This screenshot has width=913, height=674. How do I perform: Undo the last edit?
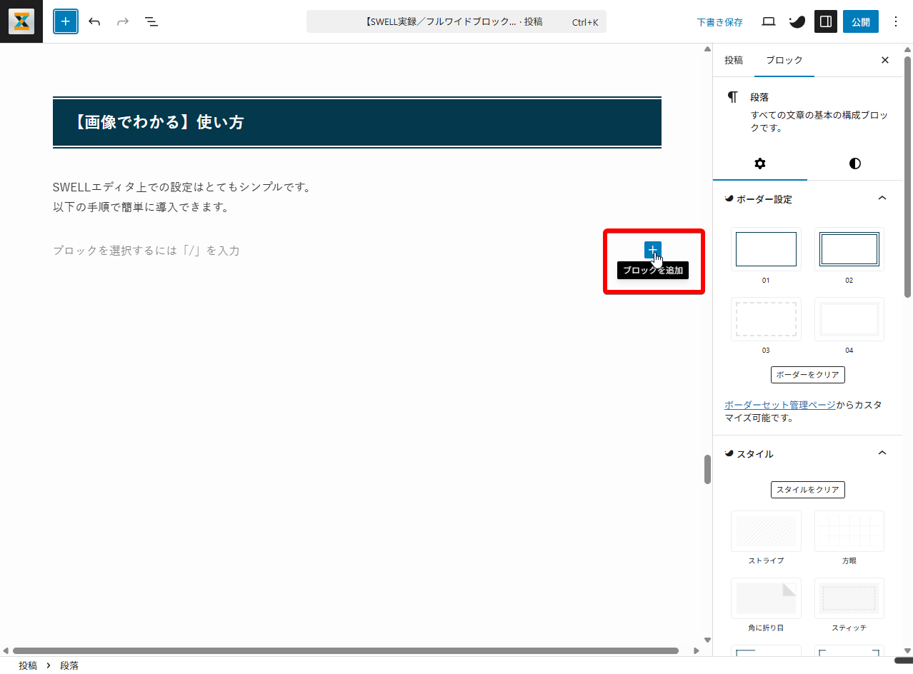(94, 21)
